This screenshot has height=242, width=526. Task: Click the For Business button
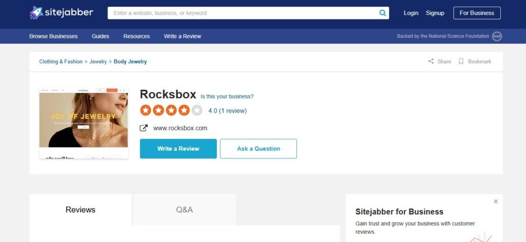[477, 13]
